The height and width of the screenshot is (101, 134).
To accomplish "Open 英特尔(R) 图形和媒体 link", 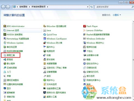I will pos(56,93).
